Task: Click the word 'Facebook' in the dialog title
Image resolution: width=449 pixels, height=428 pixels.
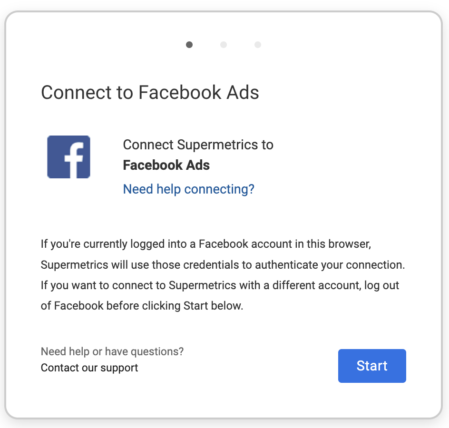Action: tap(180, 92)
